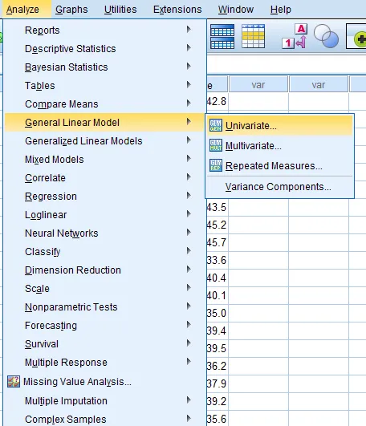
Task: Choose Compare Means from Analyze menu
Action: [62, 104]
